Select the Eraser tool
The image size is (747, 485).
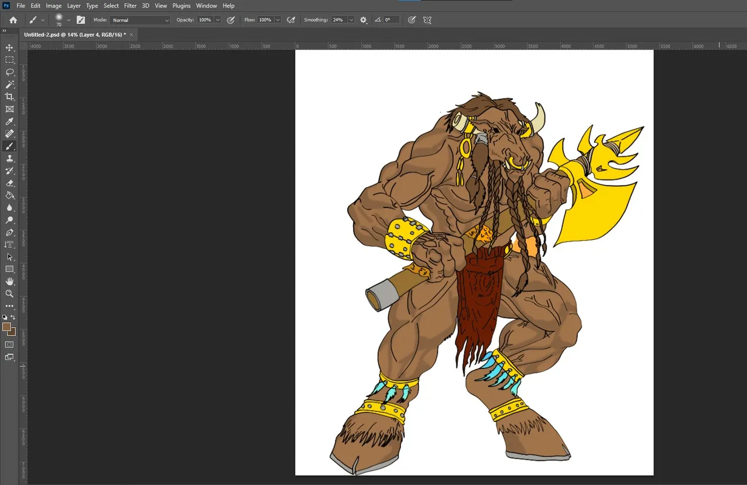tap(9, 183)
